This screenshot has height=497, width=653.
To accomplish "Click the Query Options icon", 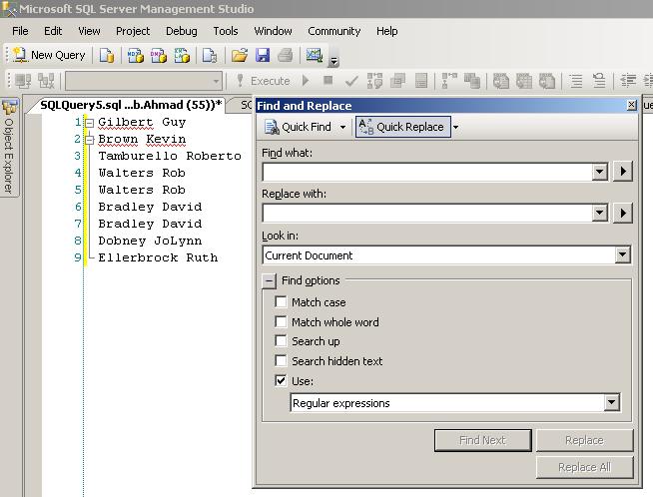I will click(x=398, y=81).
